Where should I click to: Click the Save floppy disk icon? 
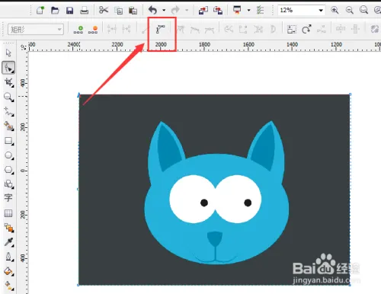pyautogui.click(x=69, y=11)
